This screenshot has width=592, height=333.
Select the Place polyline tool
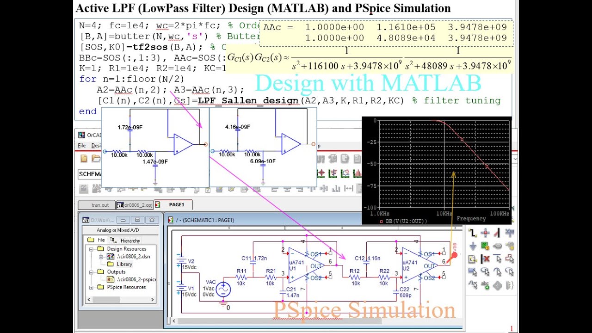click(x=510, y=259)
